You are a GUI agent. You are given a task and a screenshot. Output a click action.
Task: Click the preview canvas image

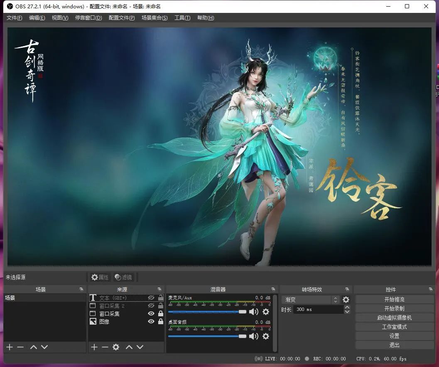tap(219, 146)
